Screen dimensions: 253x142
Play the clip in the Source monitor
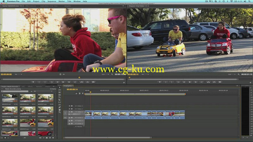[x=63, y=82]
